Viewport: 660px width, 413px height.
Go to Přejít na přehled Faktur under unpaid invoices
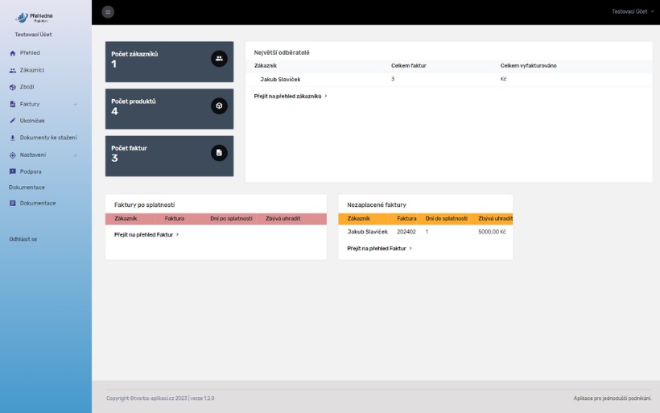point(379,249)
